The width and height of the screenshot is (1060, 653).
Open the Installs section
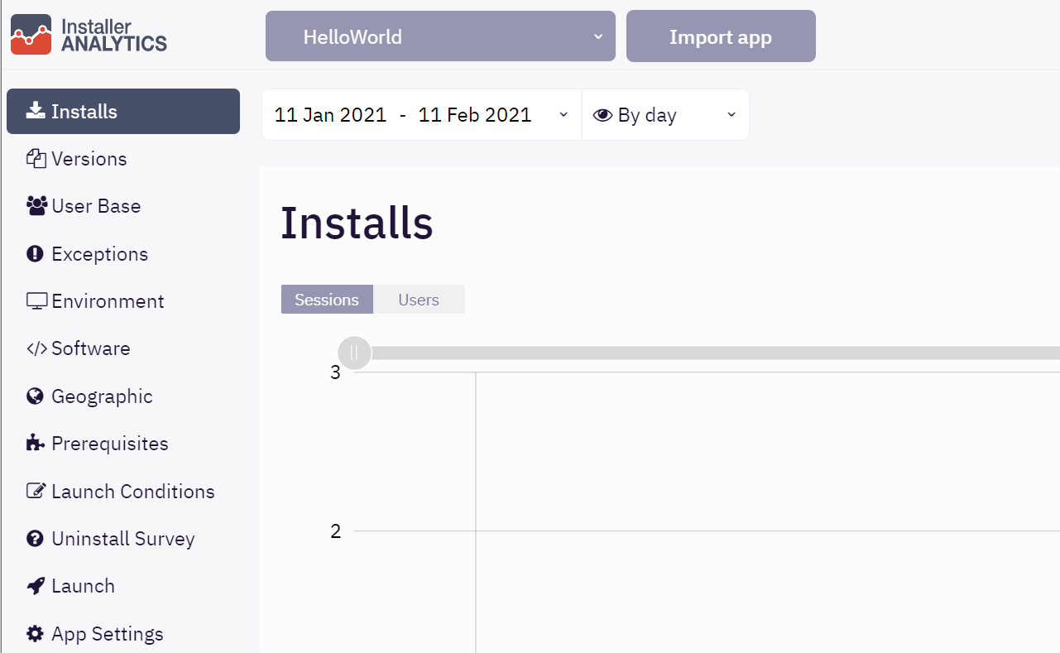[x=123, y=111]
